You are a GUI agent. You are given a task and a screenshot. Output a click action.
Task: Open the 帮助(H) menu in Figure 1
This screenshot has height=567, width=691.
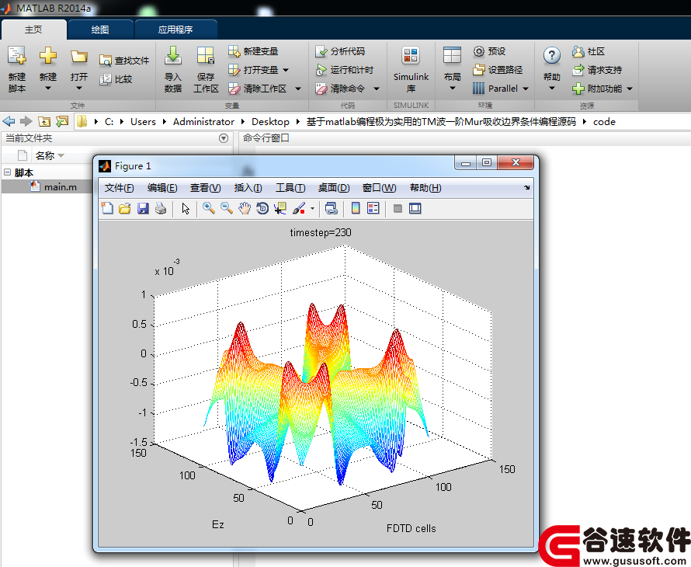[425, 188]
